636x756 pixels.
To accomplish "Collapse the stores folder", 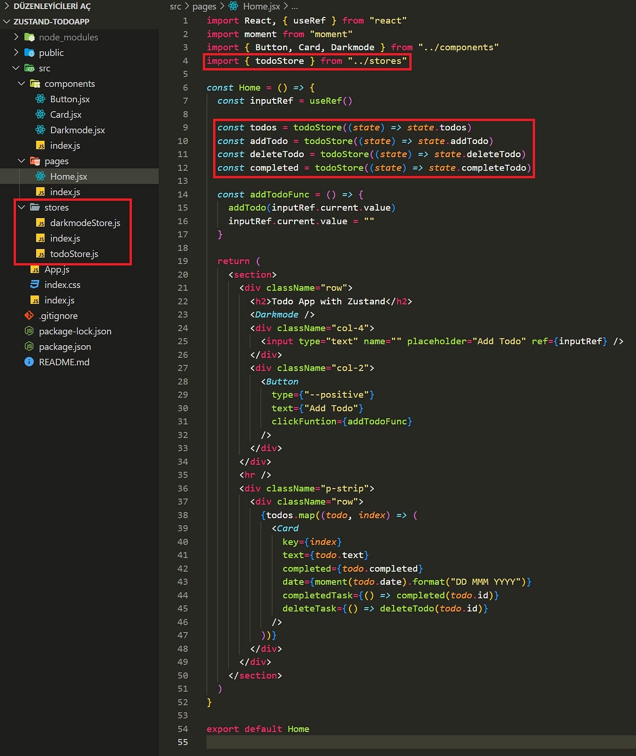I will (22, 207).
